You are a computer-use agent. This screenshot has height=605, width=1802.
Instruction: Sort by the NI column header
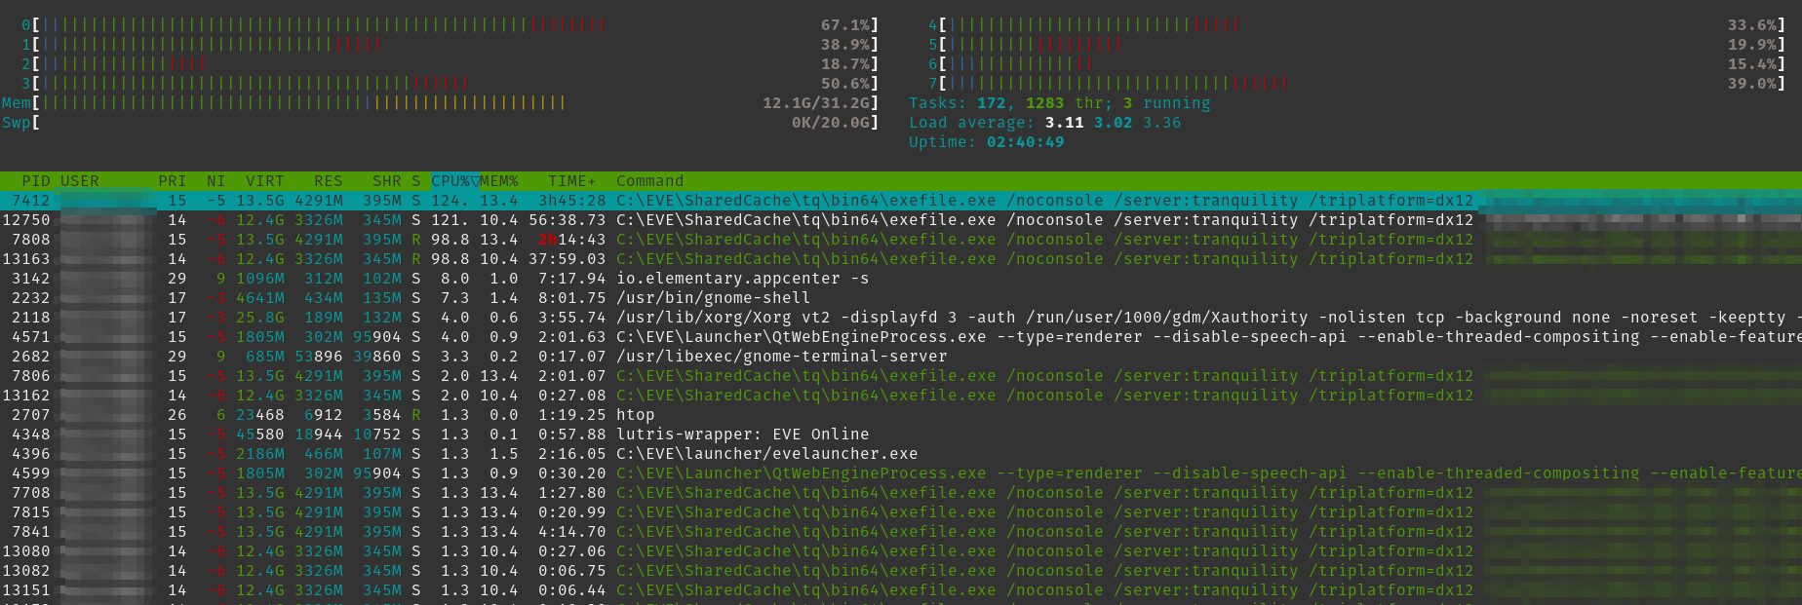click(x=216, y=181)
